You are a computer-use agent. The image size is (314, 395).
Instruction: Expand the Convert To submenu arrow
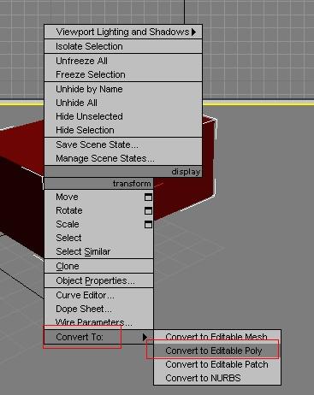tap(145, 337)
